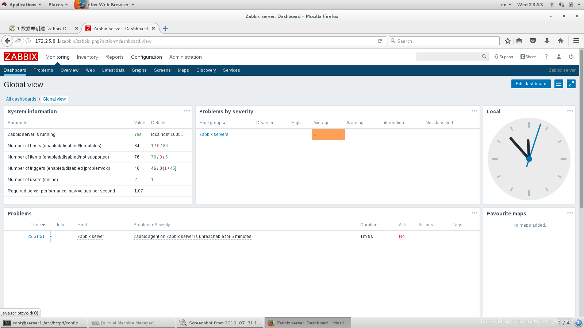Log out via power icon
584x328 pixels.
point(571,56)
